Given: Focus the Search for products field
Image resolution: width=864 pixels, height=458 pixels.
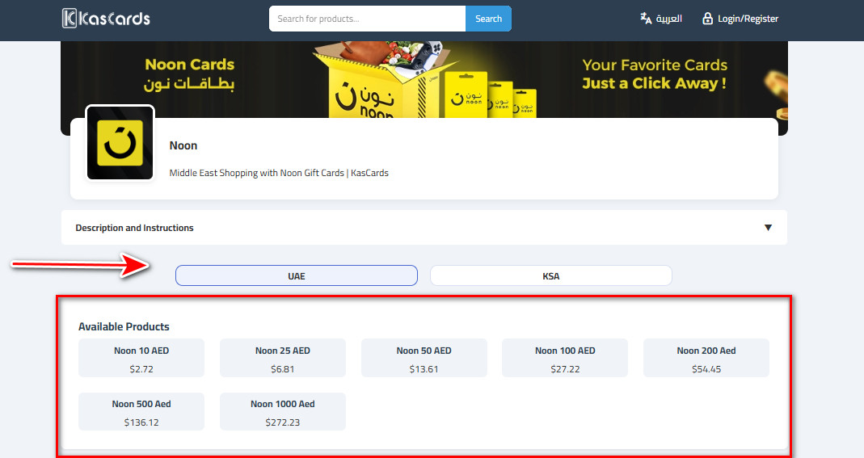Looking at the screenshot, I should click(367, 19).
